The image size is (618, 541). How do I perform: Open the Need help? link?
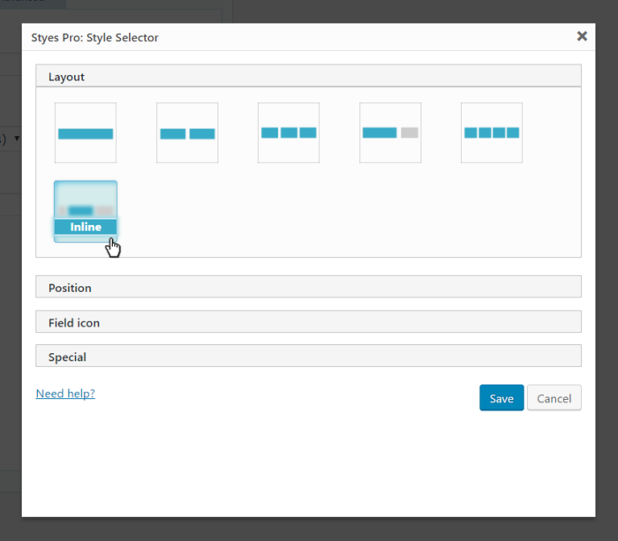[x=65, y=394]
